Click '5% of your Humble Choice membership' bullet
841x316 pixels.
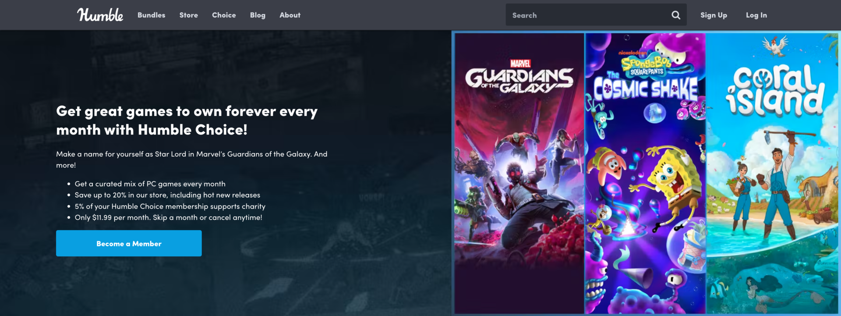pos(170,206)
